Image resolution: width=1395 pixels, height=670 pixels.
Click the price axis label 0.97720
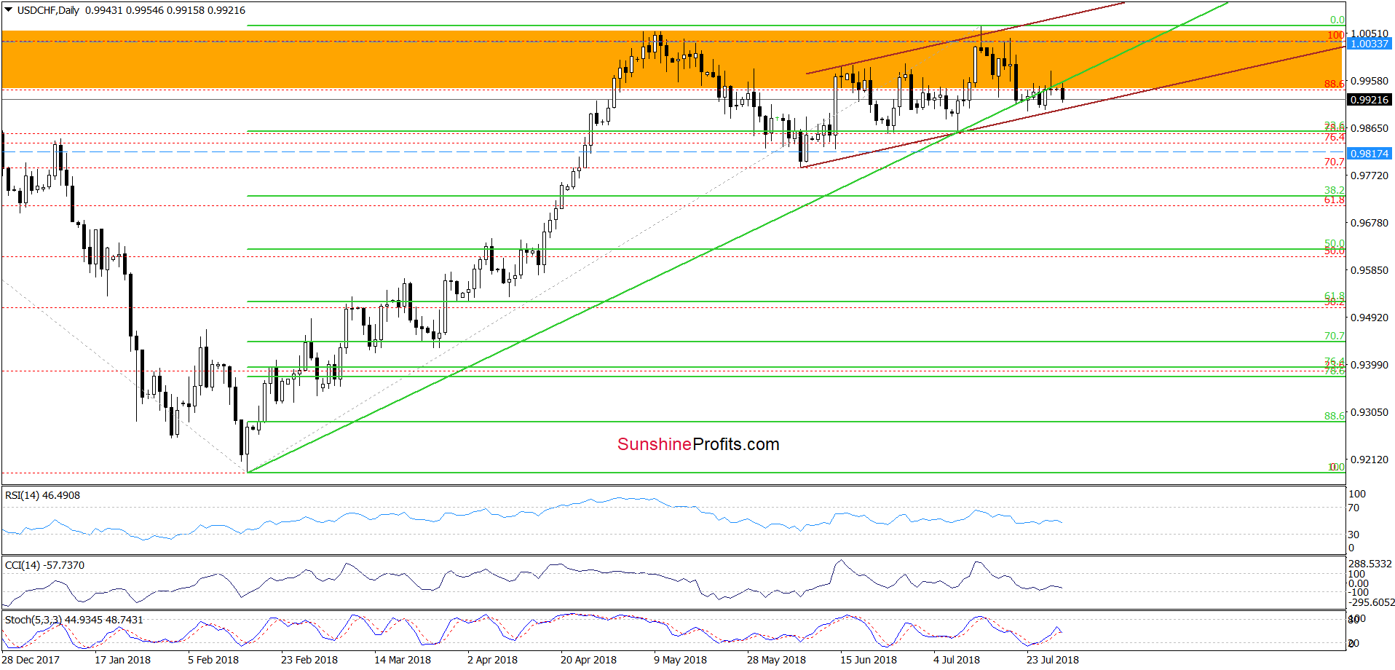pyautogui.click(x=1370, y=176)
